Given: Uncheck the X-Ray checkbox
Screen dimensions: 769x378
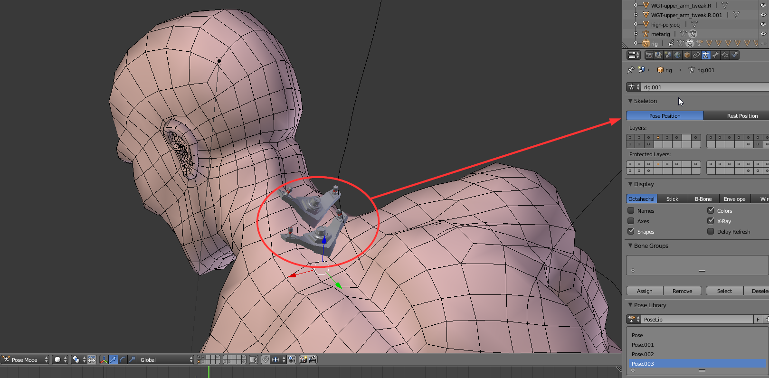Looking at the screenshot, I should (x=711, y=221).
